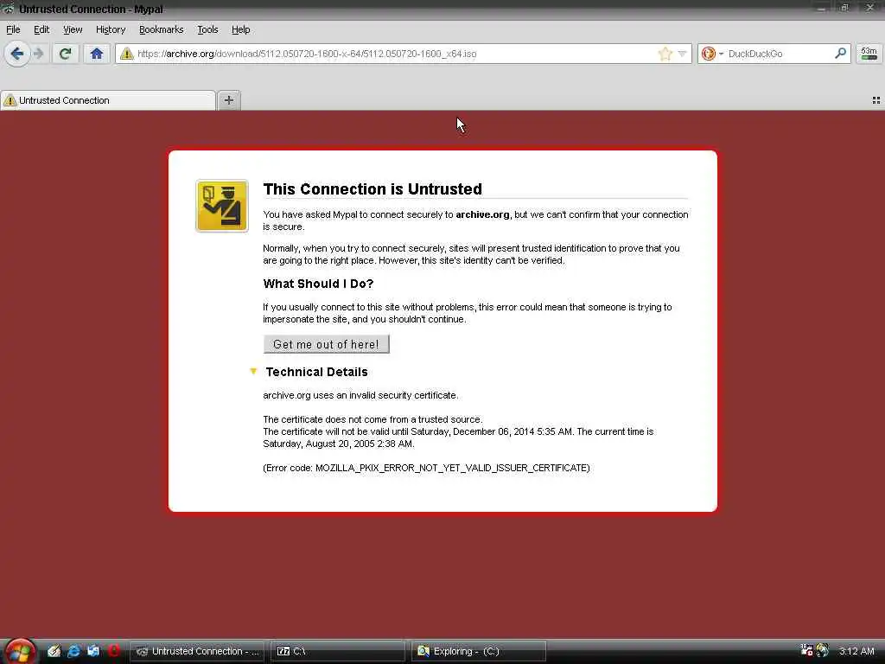Click the warning triangle in the address bar

tap(127, 54)
